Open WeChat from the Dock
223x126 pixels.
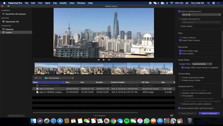pyautogui.click(x=86, y=121)
